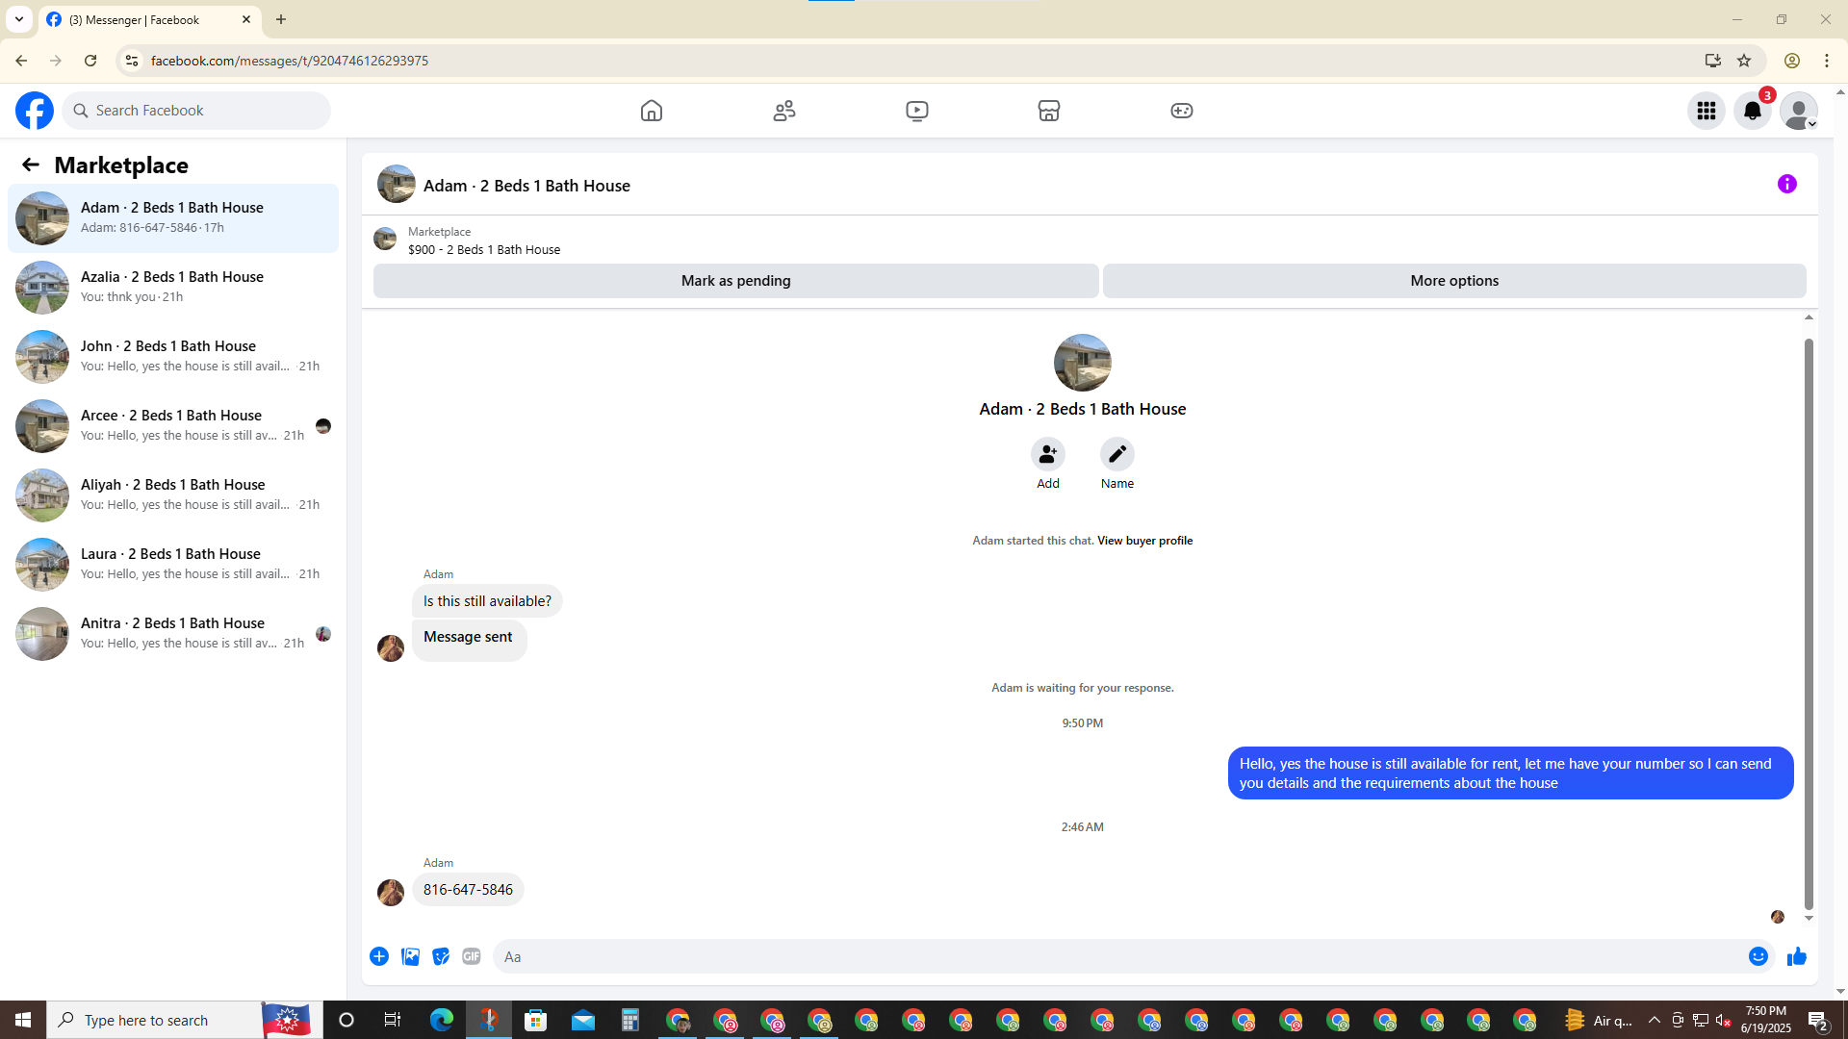Click the large listing photo in chat header
Image resolution: width=1848 pixels, height=1039 pixels.
click(1083, 363)
